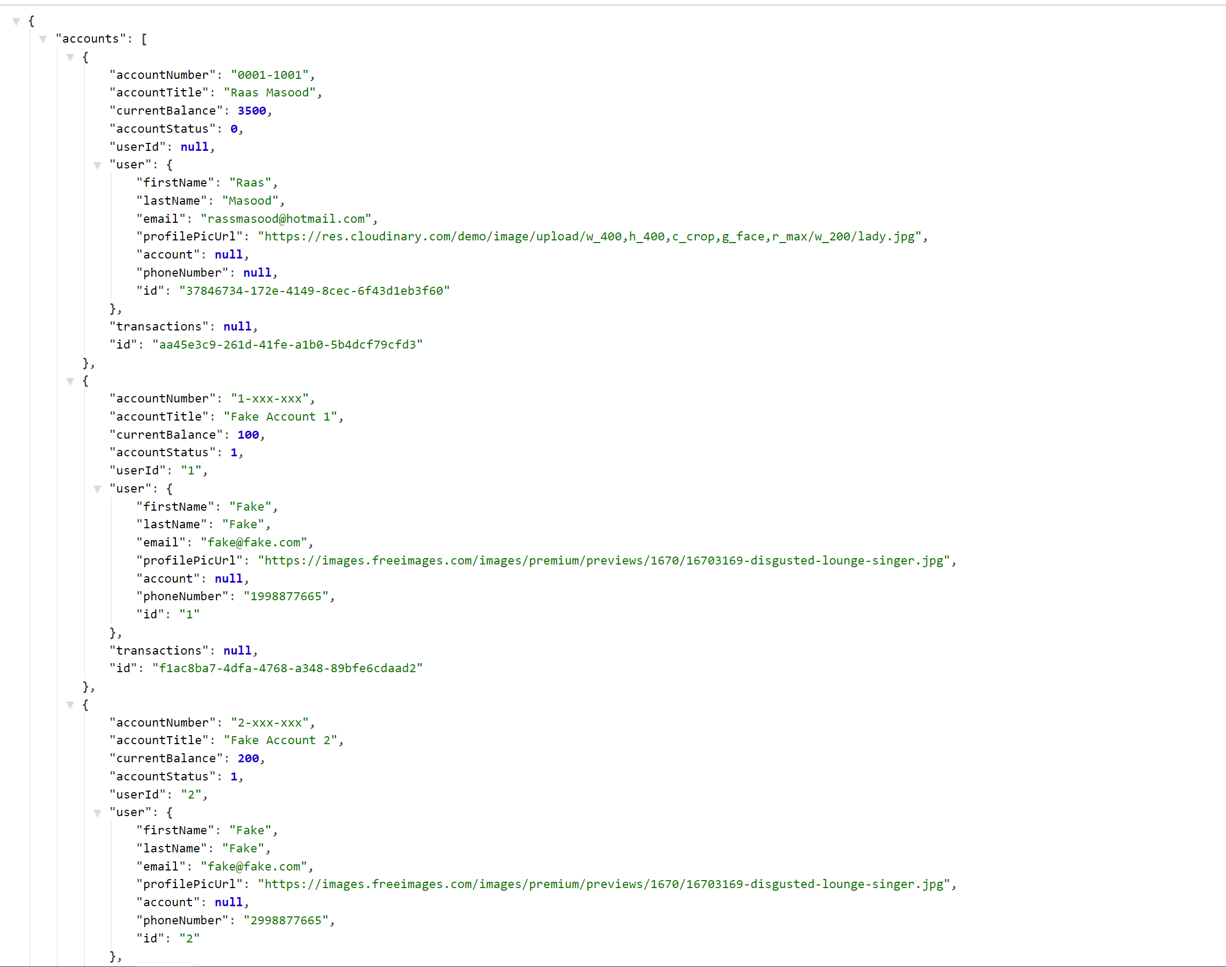The image size is (1226, 967).
Task: Collapse the first account object
Action: 70,57
